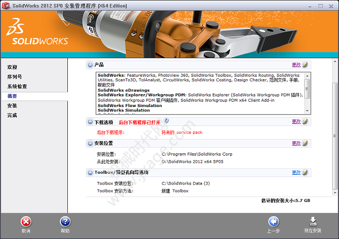
Task: Click Toolbox path C:\SolidWorks Data (3)
Action: click(186, 183)
